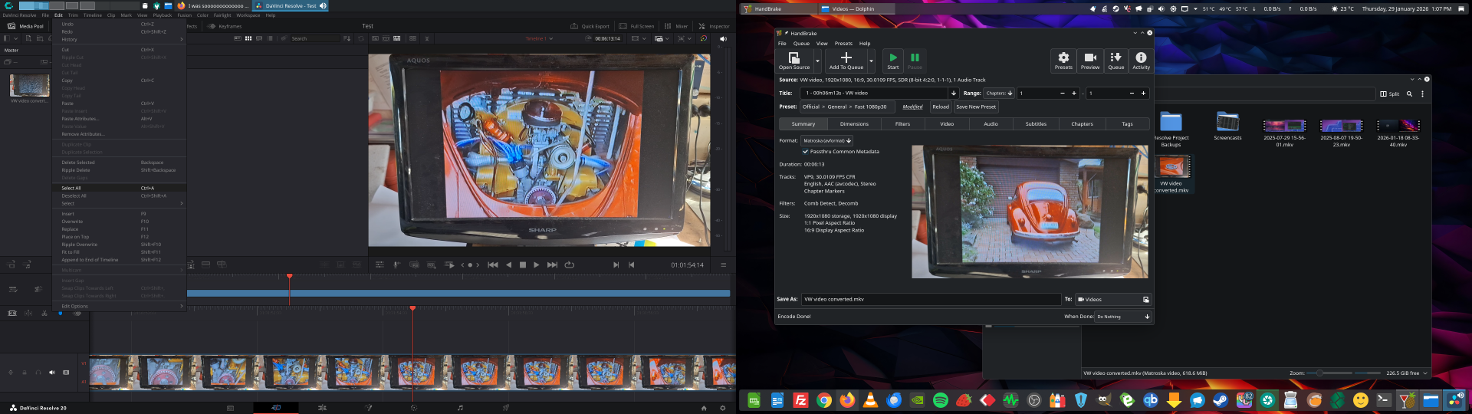Stop playback in Resolve viewer

coord(523,264)
